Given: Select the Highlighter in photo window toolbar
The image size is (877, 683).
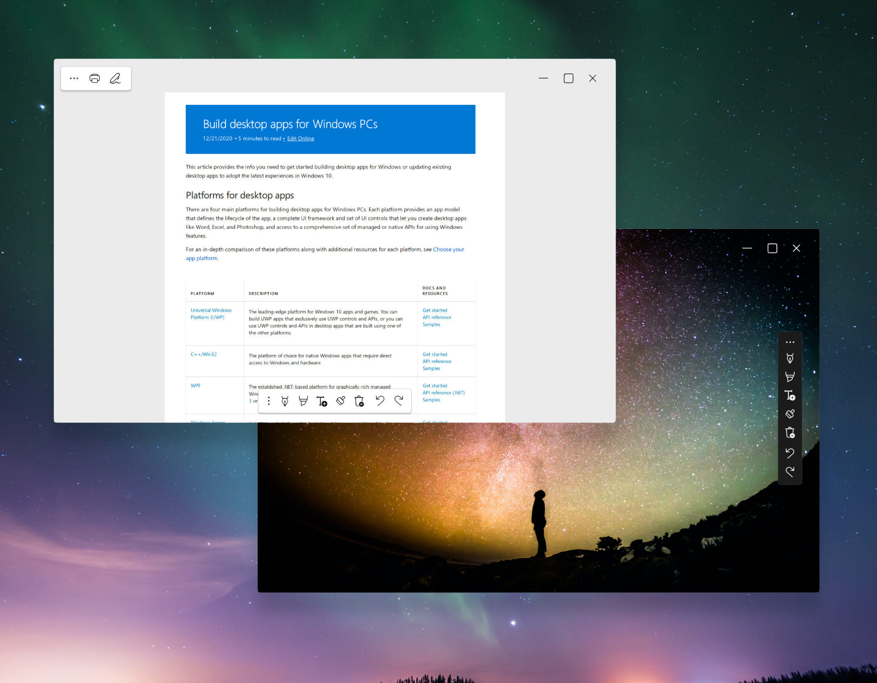Looking at the screenshot, I should [790, 377].
